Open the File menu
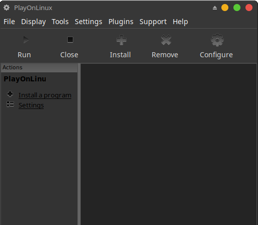258x225 pixels. (x=10, y=22)
